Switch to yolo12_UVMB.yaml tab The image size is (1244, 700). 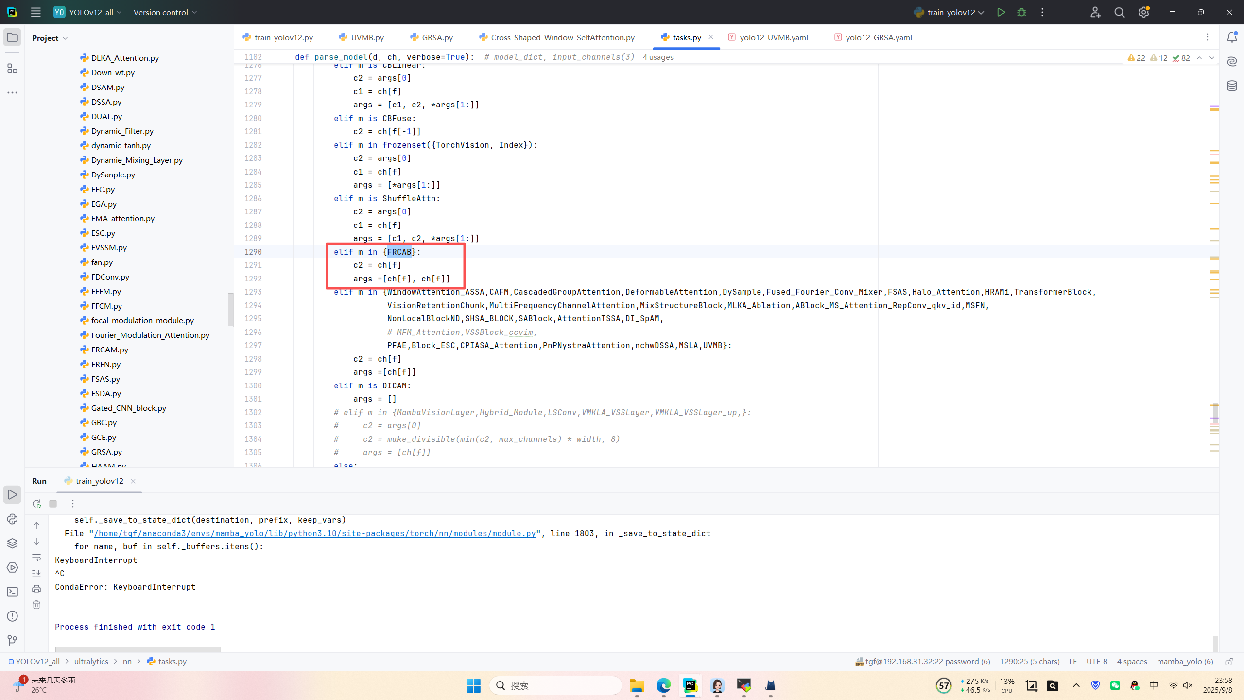coord(773,37)
